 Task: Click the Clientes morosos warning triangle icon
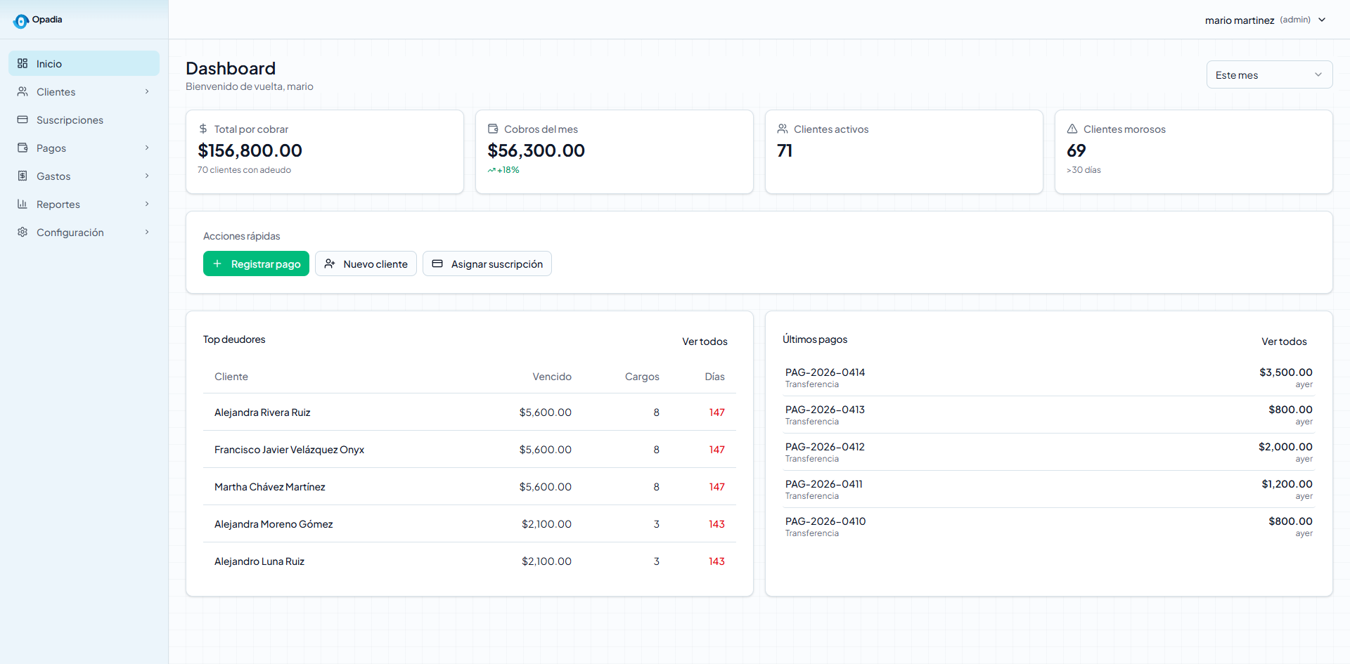(1072, 129)
